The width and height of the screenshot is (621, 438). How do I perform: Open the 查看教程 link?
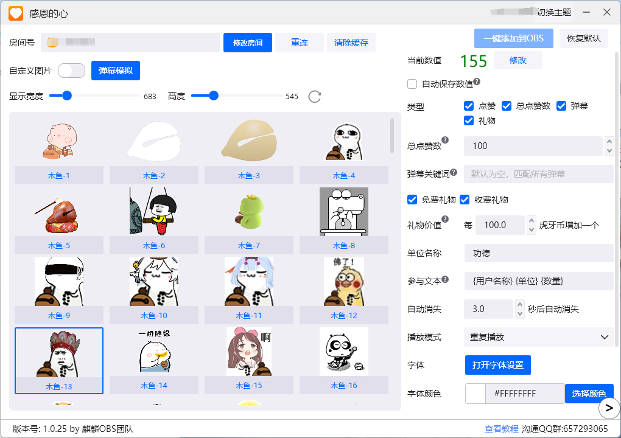point(501,429)
